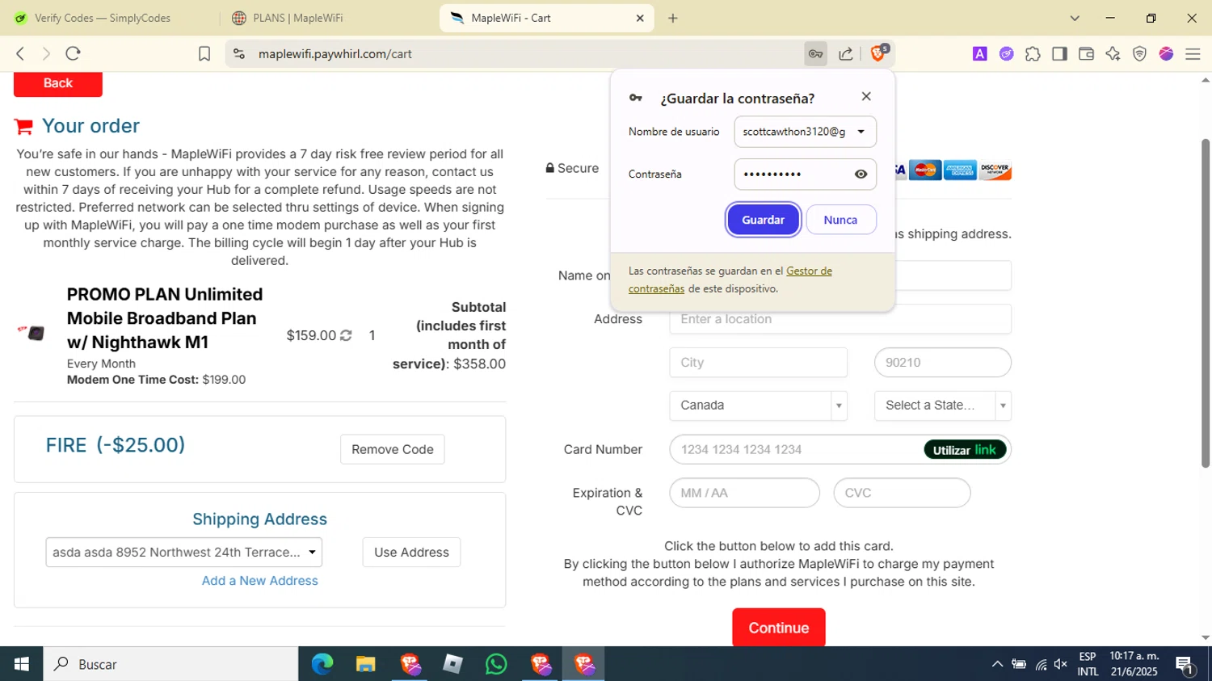Expand the username dropdown in password popup
Viewport: 1212px width, 681px height.
click(861, 132)
